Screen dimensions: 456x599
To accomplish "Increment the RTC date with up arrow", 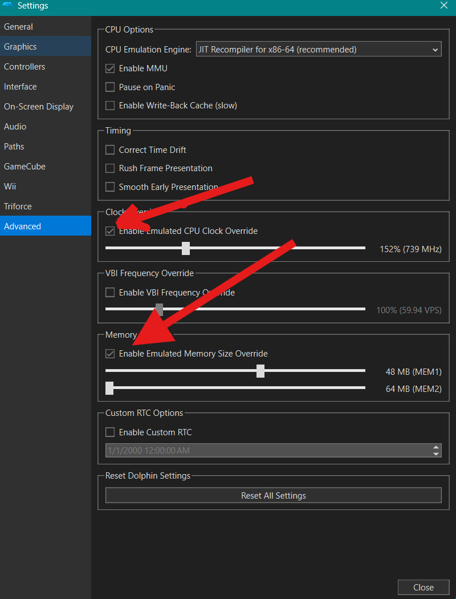I will (x=436, y=447).
